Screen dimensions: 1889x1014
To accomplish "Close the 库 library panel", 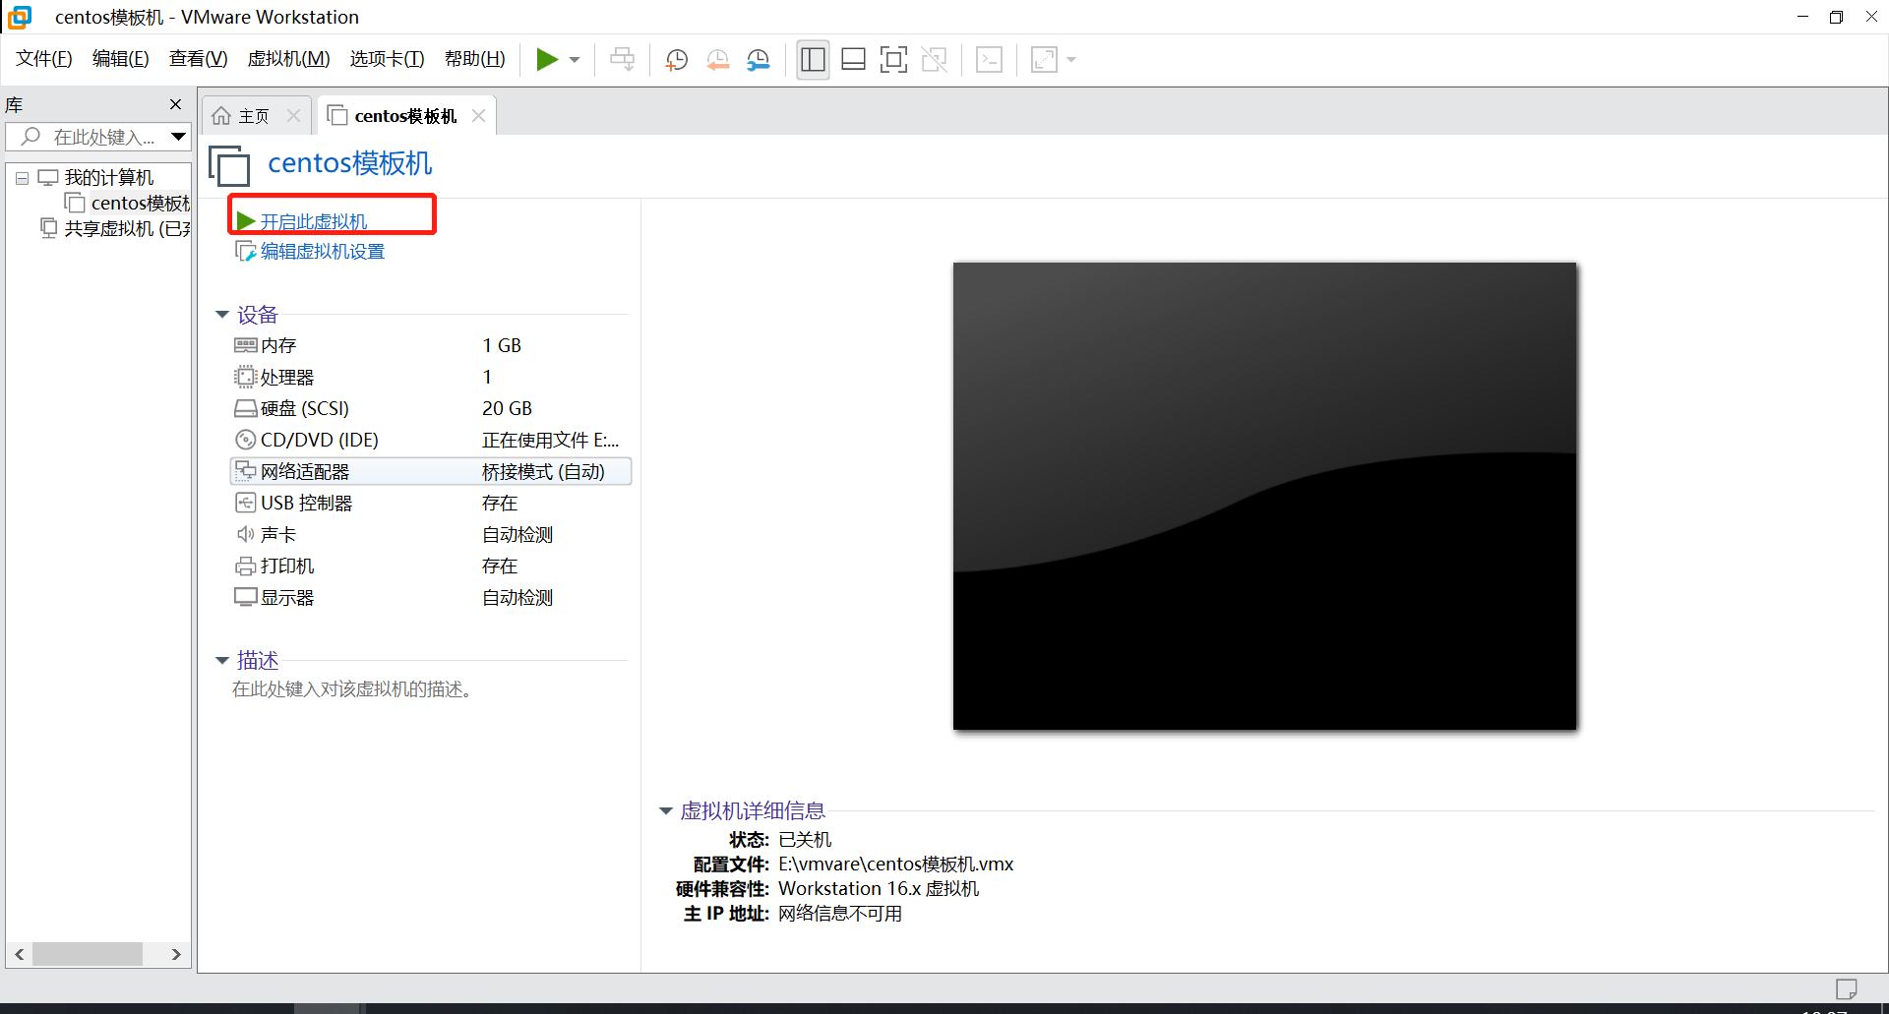I will pos(175,104).
